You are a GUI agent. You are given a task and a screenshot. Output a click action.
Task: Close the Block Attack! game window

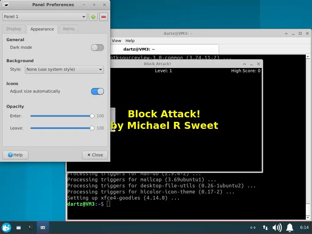258,64
